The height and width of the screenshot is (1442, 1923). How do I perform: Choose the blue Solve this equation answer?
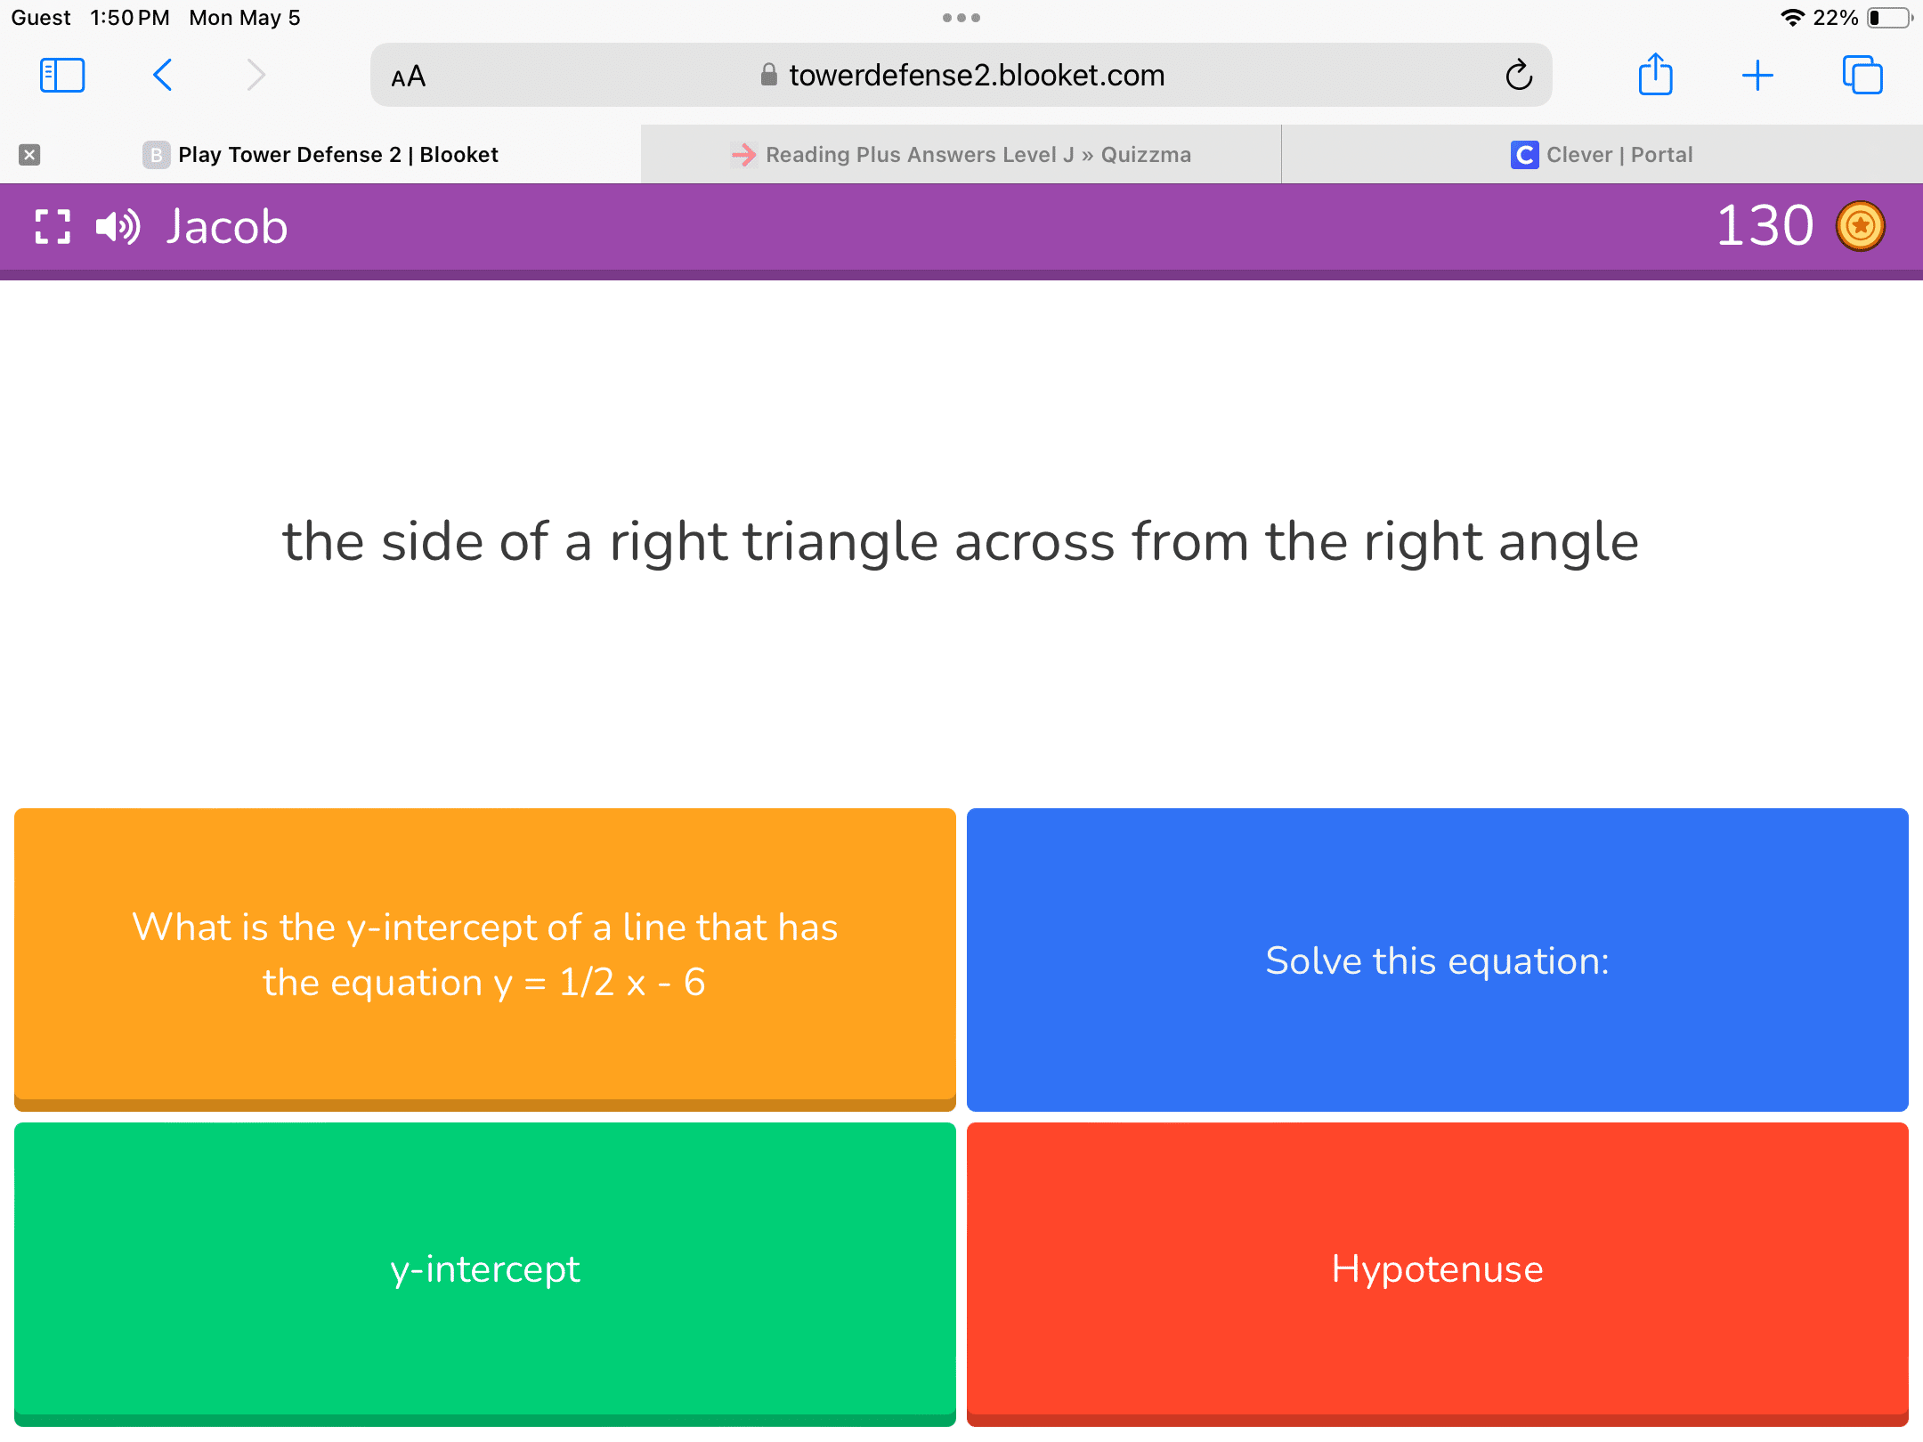pyautogui.click(x=1438, y=959)
